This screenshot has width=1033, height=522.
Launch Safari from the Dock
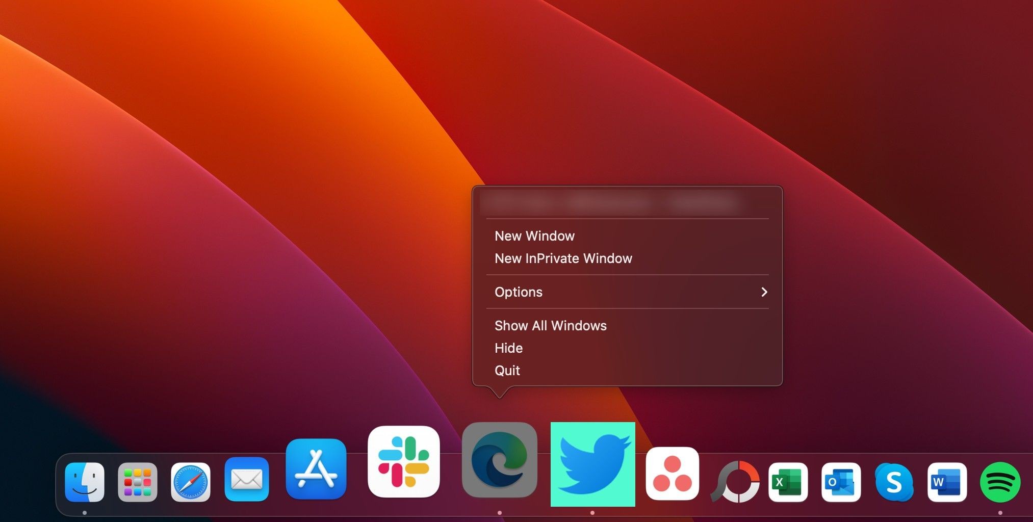191,482
